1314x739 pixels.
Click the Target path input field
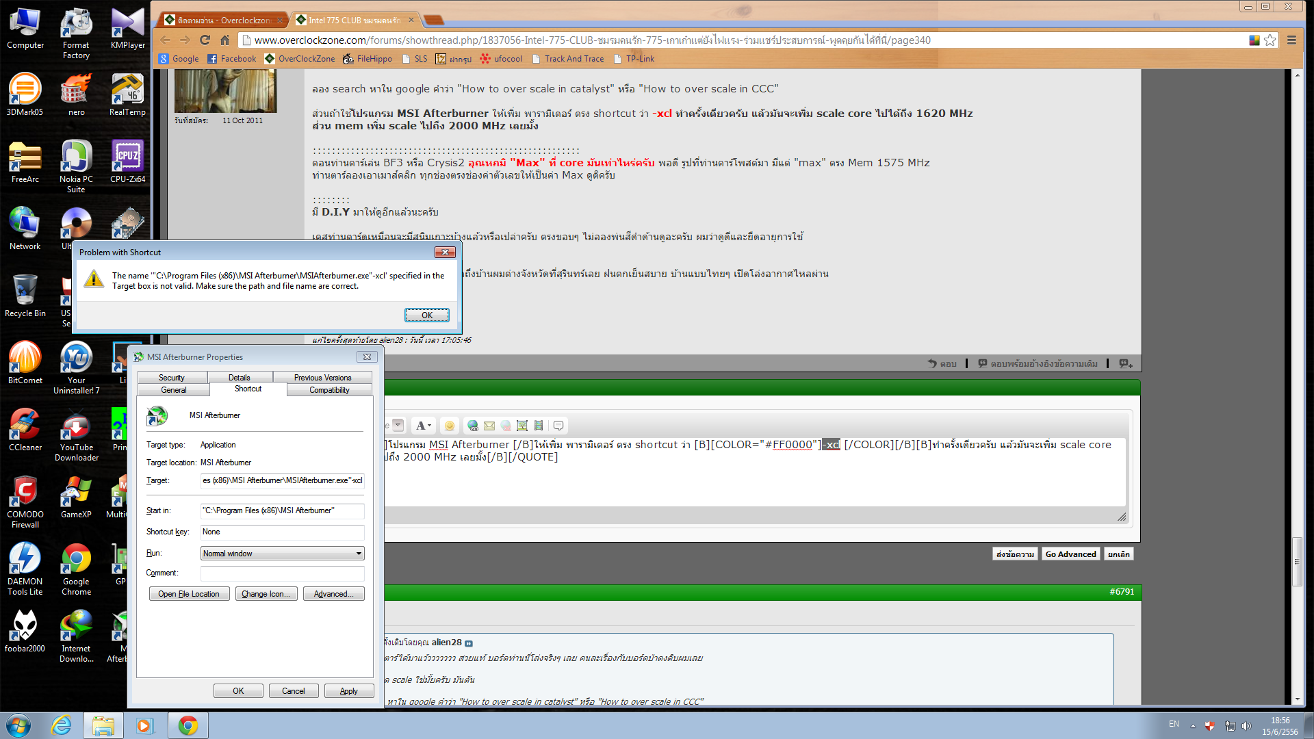click(282, 480)
